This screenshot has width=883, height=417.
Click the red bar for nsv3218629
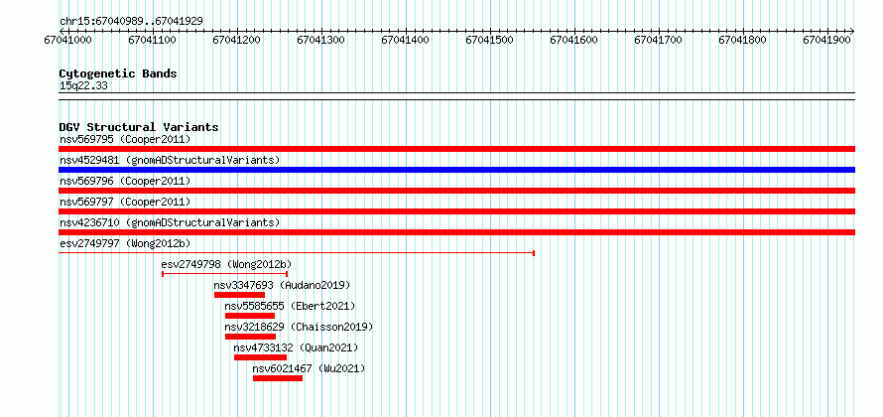click(x=251, y=337)
